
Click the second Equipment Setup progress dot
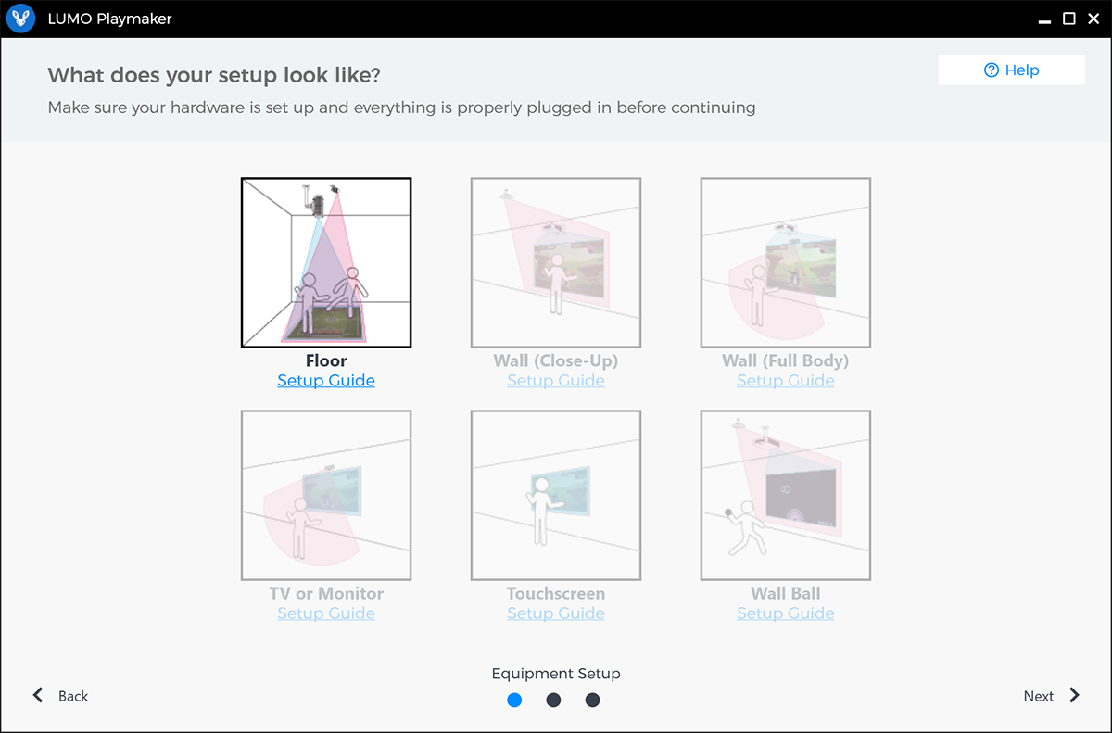click(553, 700)
